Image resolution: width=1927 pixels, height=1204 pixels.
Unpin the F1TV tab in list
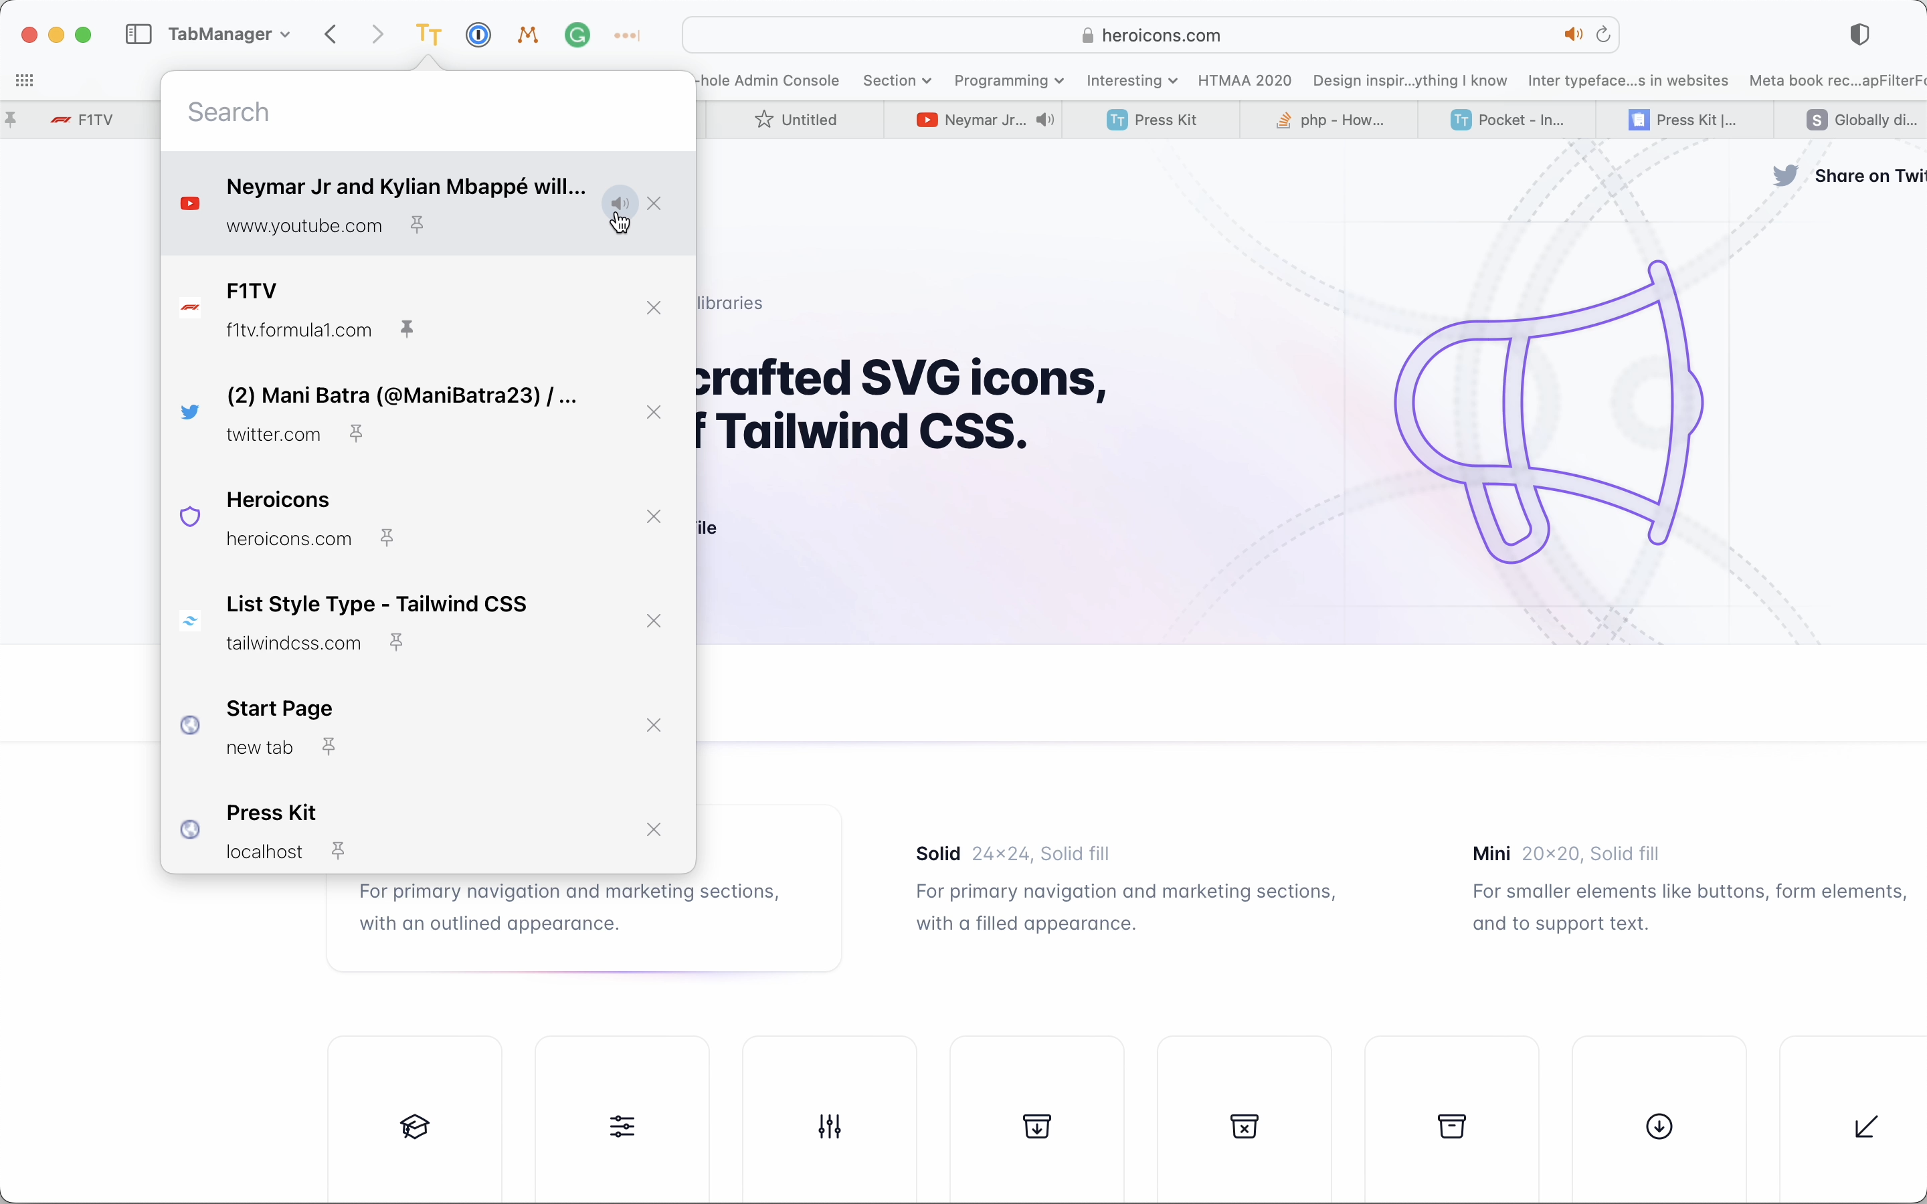(x=407, y=329)
